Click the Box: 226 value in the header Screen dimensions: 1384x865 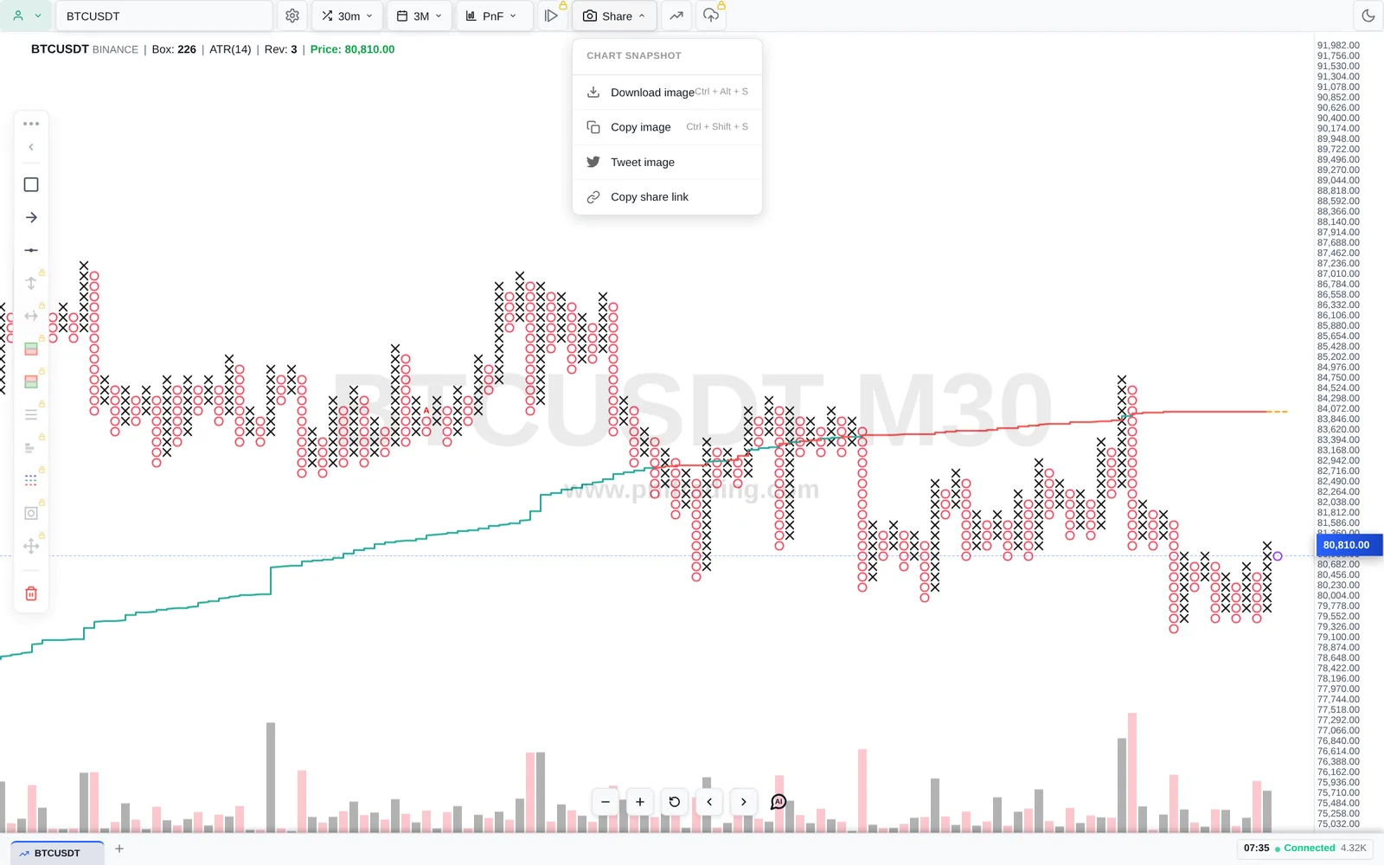click(x=174, y=49)
